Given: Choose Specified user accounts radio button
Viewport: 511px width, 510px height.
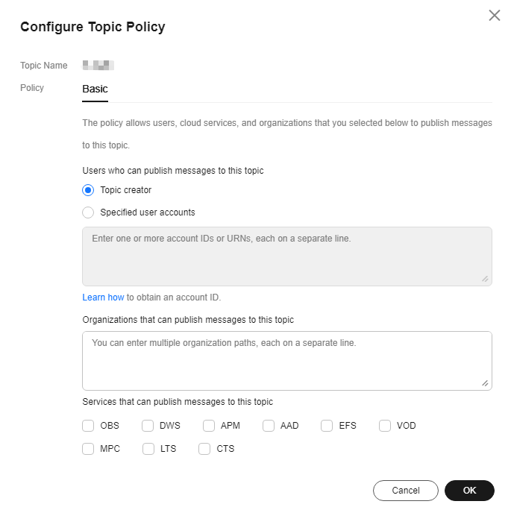Looking at the screenshot, I should tap(88, 212).
